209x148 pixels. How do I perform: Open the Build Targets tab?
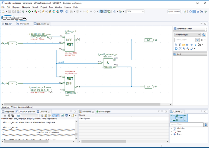click(104, 112)
